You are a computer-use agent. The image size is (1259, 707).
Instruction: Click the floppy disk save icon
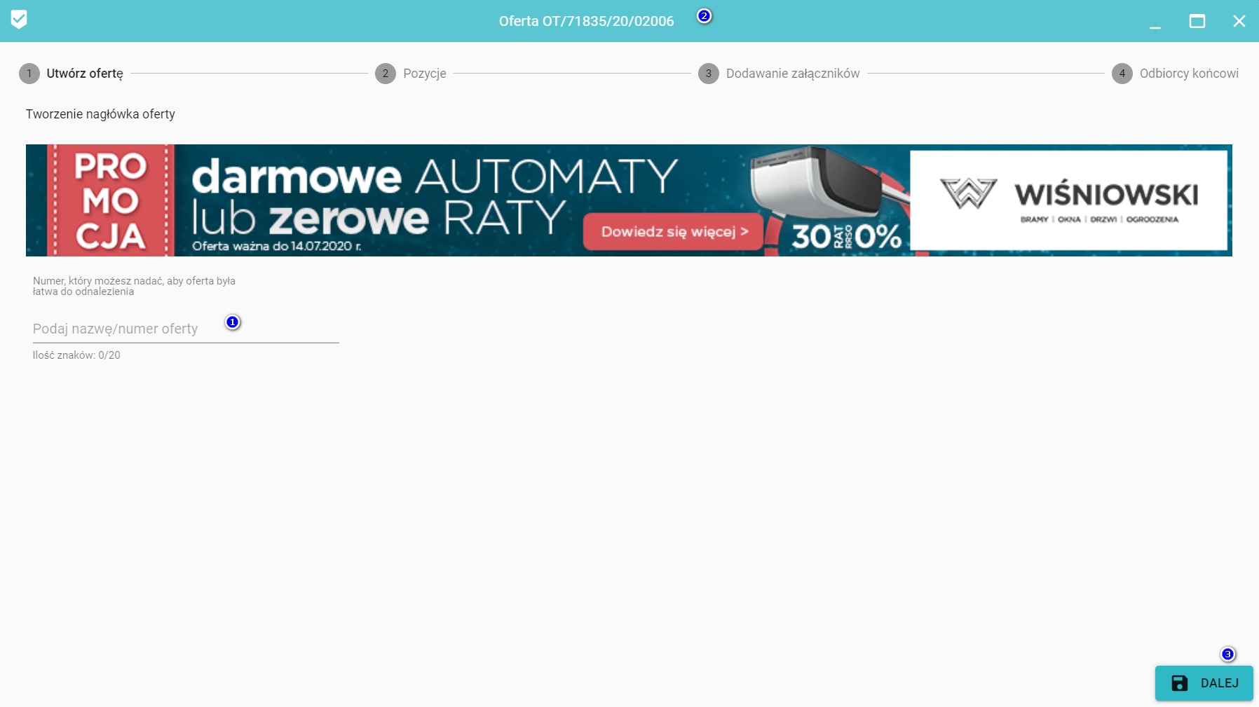(1180, 683)
